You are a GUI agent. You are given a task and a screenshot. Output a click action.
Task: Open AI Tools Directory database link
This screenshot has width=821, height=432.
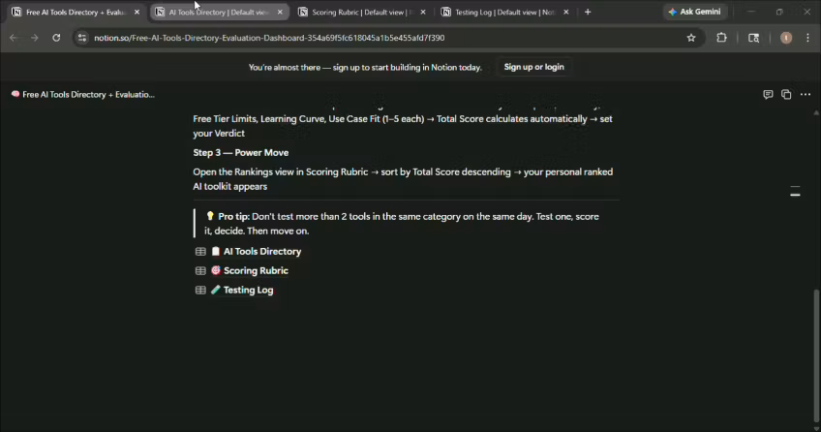262,251
